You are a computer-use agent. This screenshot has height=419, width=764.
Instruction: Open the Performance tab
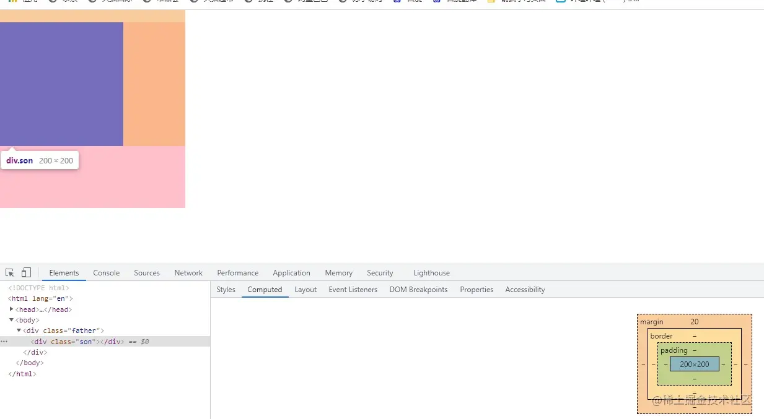(x=238, y=273)
